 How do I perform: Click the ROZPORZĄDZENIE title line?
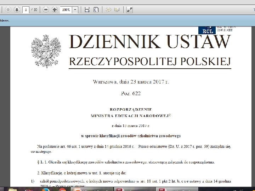click(x=131, y=109)
